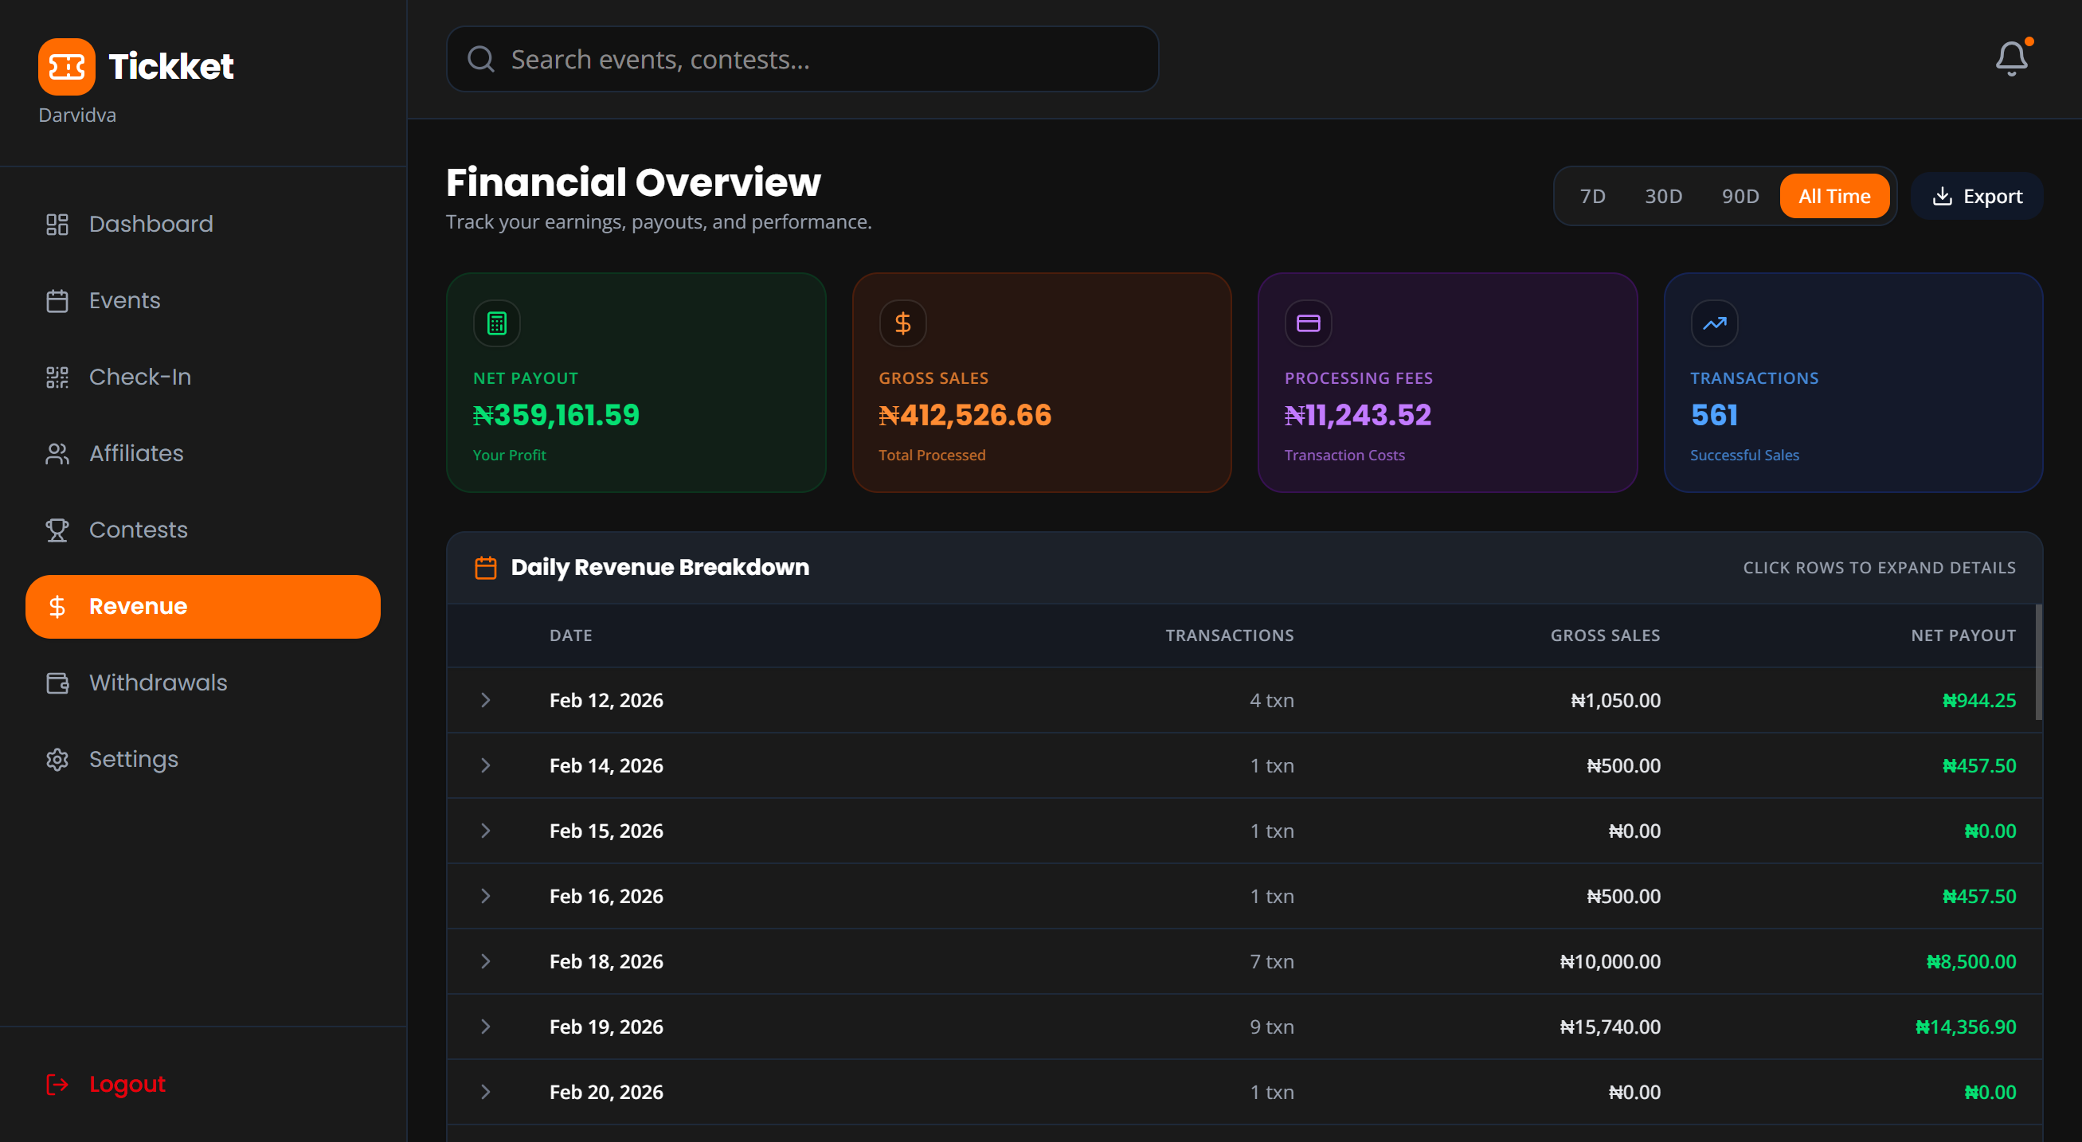Open Affiliates from the sidebar

coord(203,453)
